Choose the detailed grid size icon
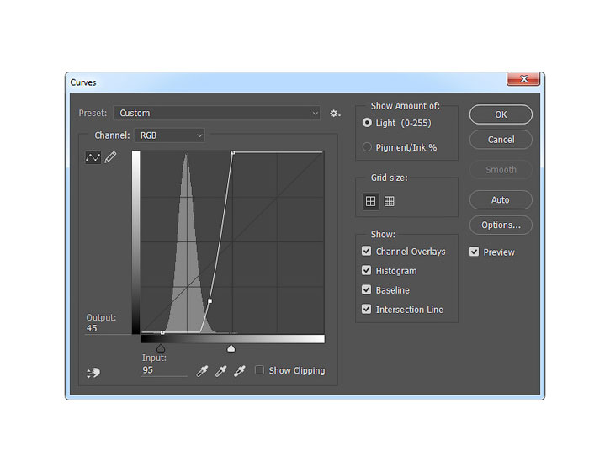 (x=389, y=201)
